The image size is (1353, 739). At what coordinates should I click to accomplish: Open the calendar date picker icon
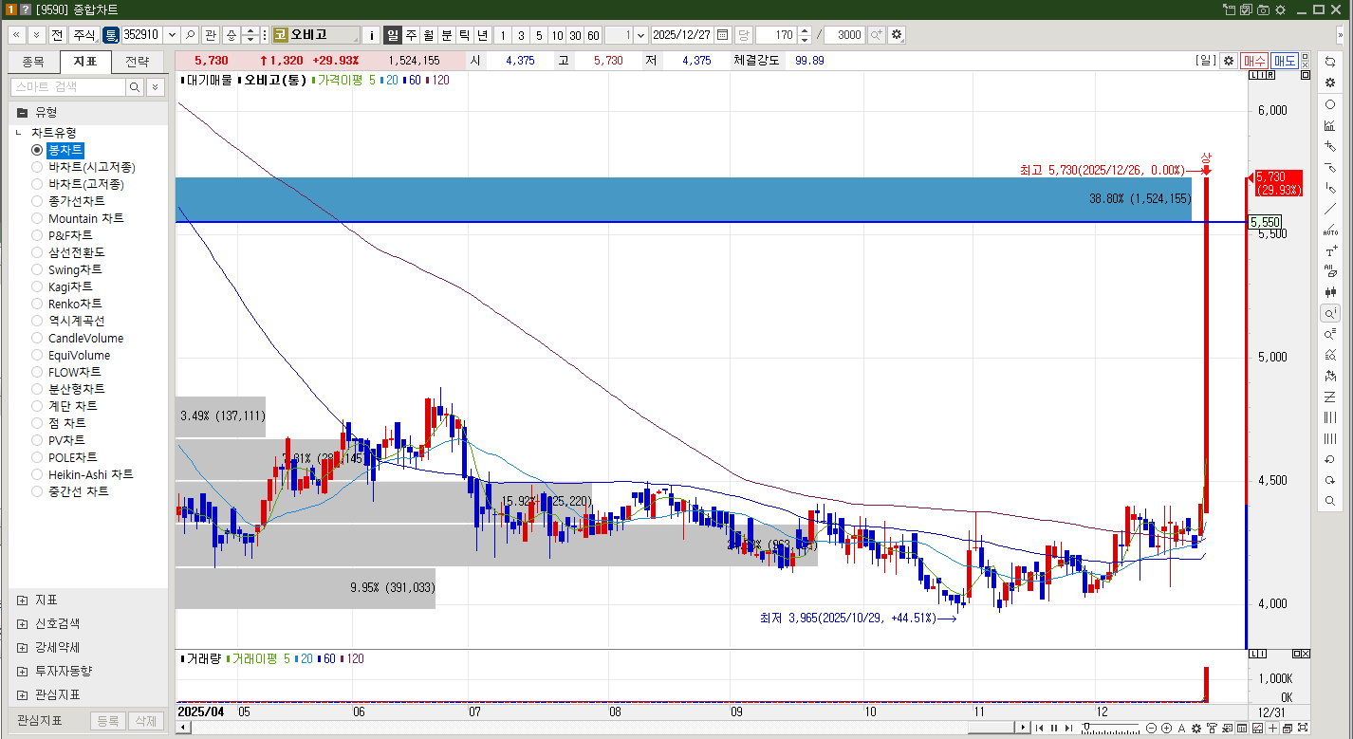(723, 35)
